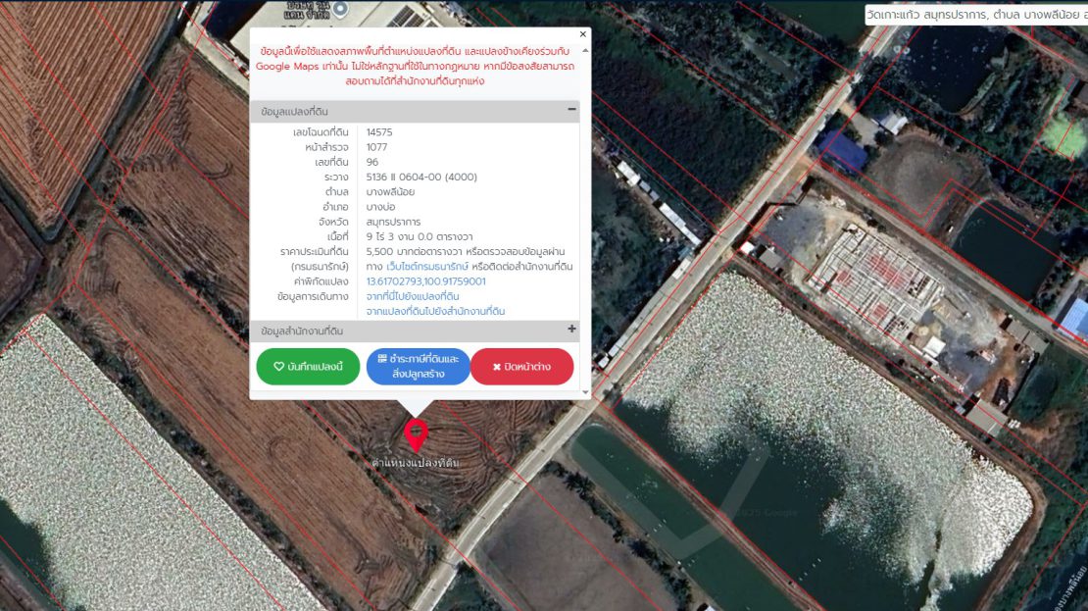Click the red location pin marker

tap(416, 433)
